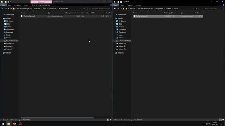Open recent locations dropdown in Effects window
Image resolution: width=225 pixels, height=126 pixels.
tap(121, 9)
